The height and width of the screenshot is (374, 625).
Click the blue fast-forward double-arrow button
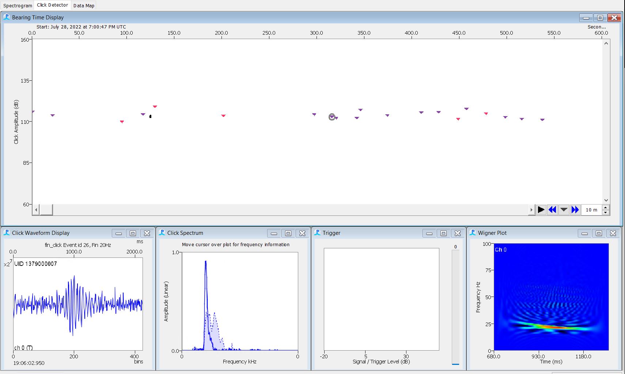pos(575,210)
